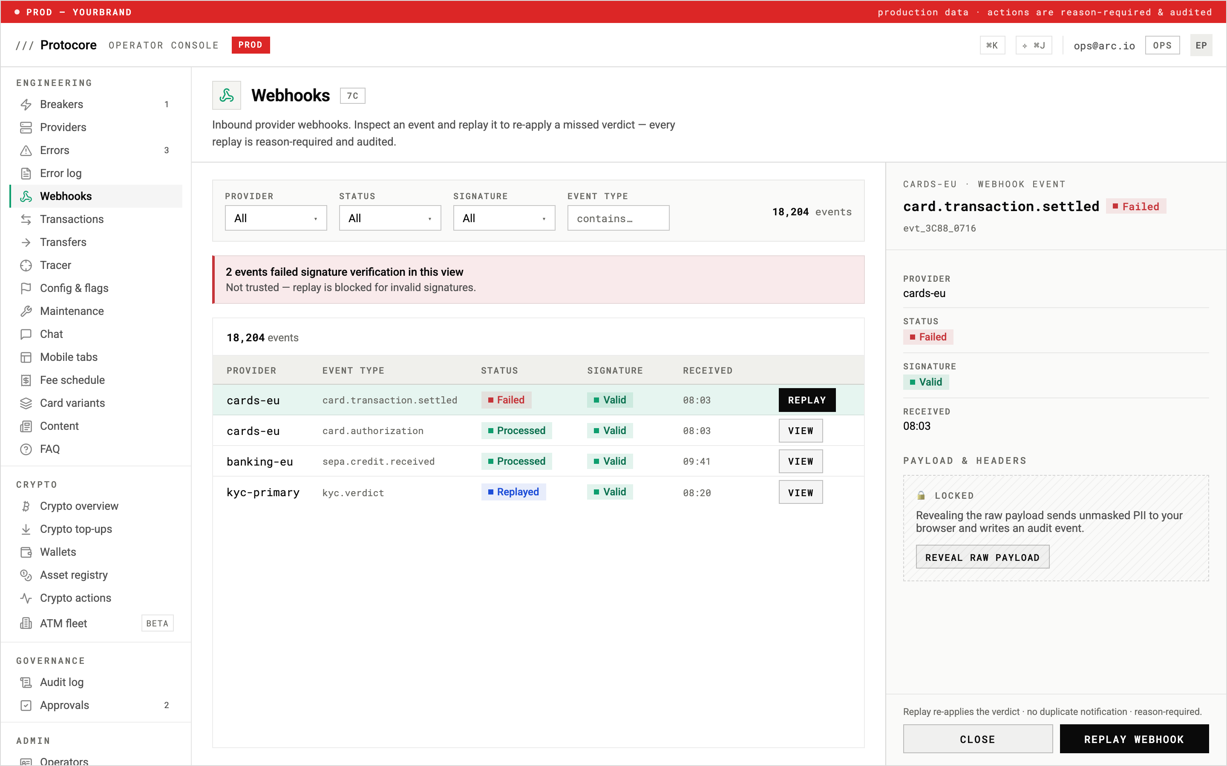Click the ATM fleet building icon
Image resolution: width=1227 pixels, height=766 pixels.
(26, 623)
